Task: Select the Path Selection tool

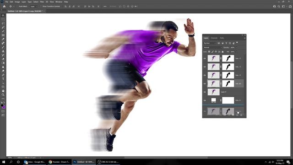Action: point(3,83)
